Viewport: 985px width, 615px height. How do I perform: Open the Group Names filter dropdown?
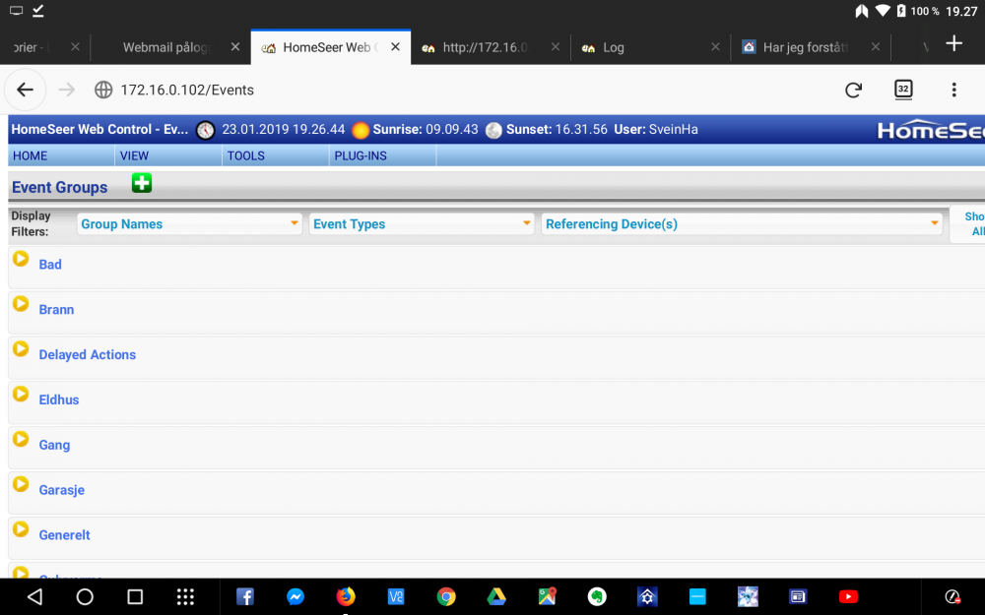click(x=190, y=224)
